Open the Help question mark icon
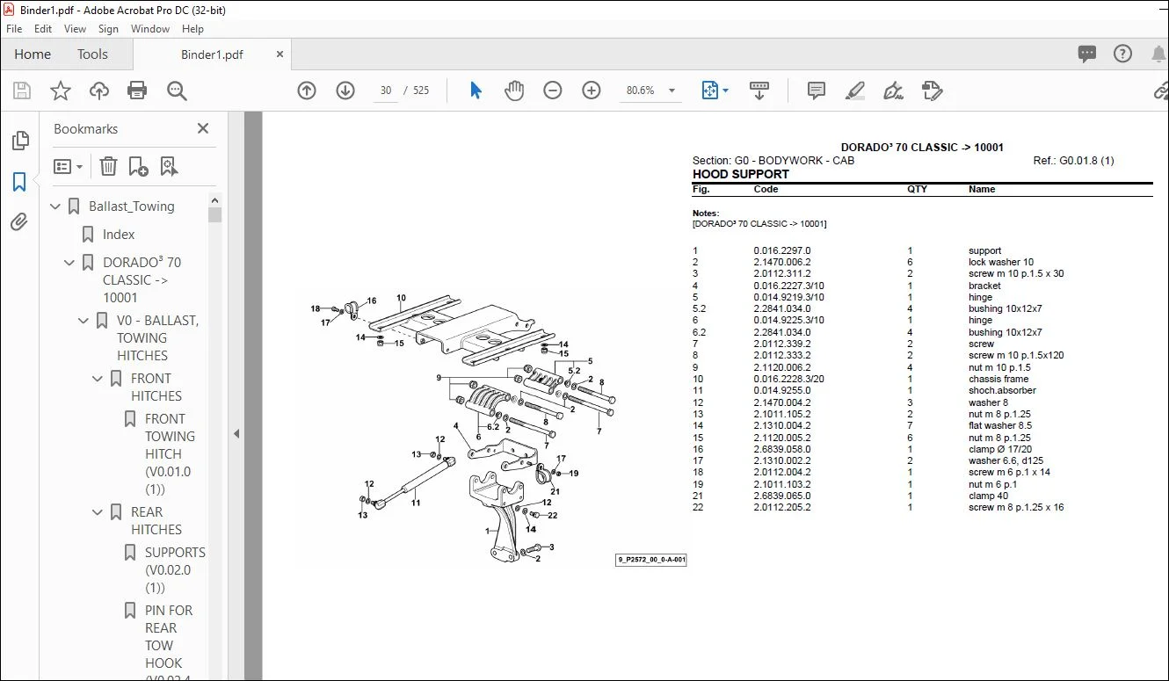The image size is (1169, 681). click(1122, 54)
